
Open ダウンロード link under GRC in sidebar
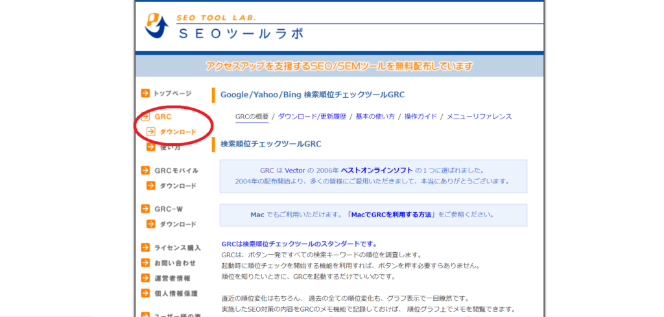coord(178,132)
